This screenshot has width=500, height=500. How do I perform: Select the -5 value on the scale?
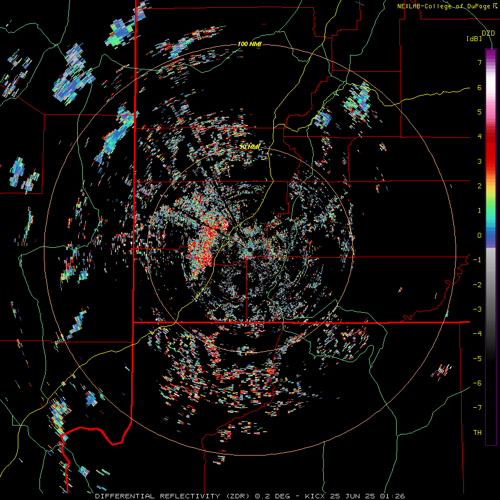click(x=477, y=359)
